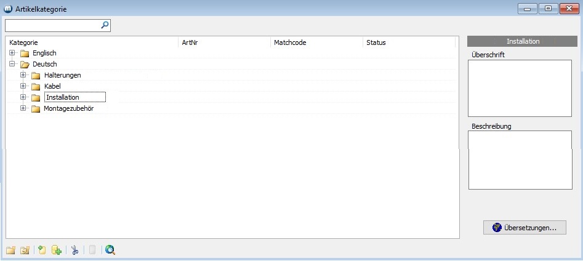Click the greyed-out paste icon
Screen dimensions: 583x261
tap(92, 250)
